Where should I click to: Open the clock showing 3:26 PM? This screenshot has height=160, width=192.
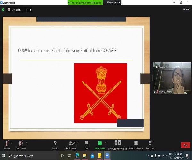[x=179, y=156]
